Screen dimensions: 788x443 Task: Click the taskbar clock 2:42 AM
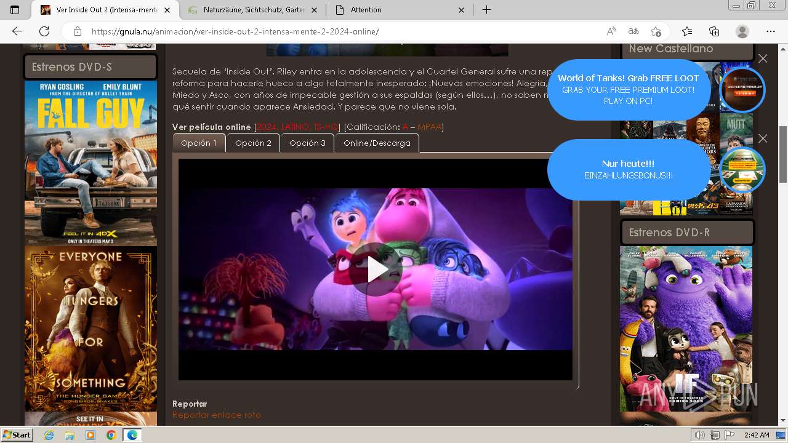point(757,435)
